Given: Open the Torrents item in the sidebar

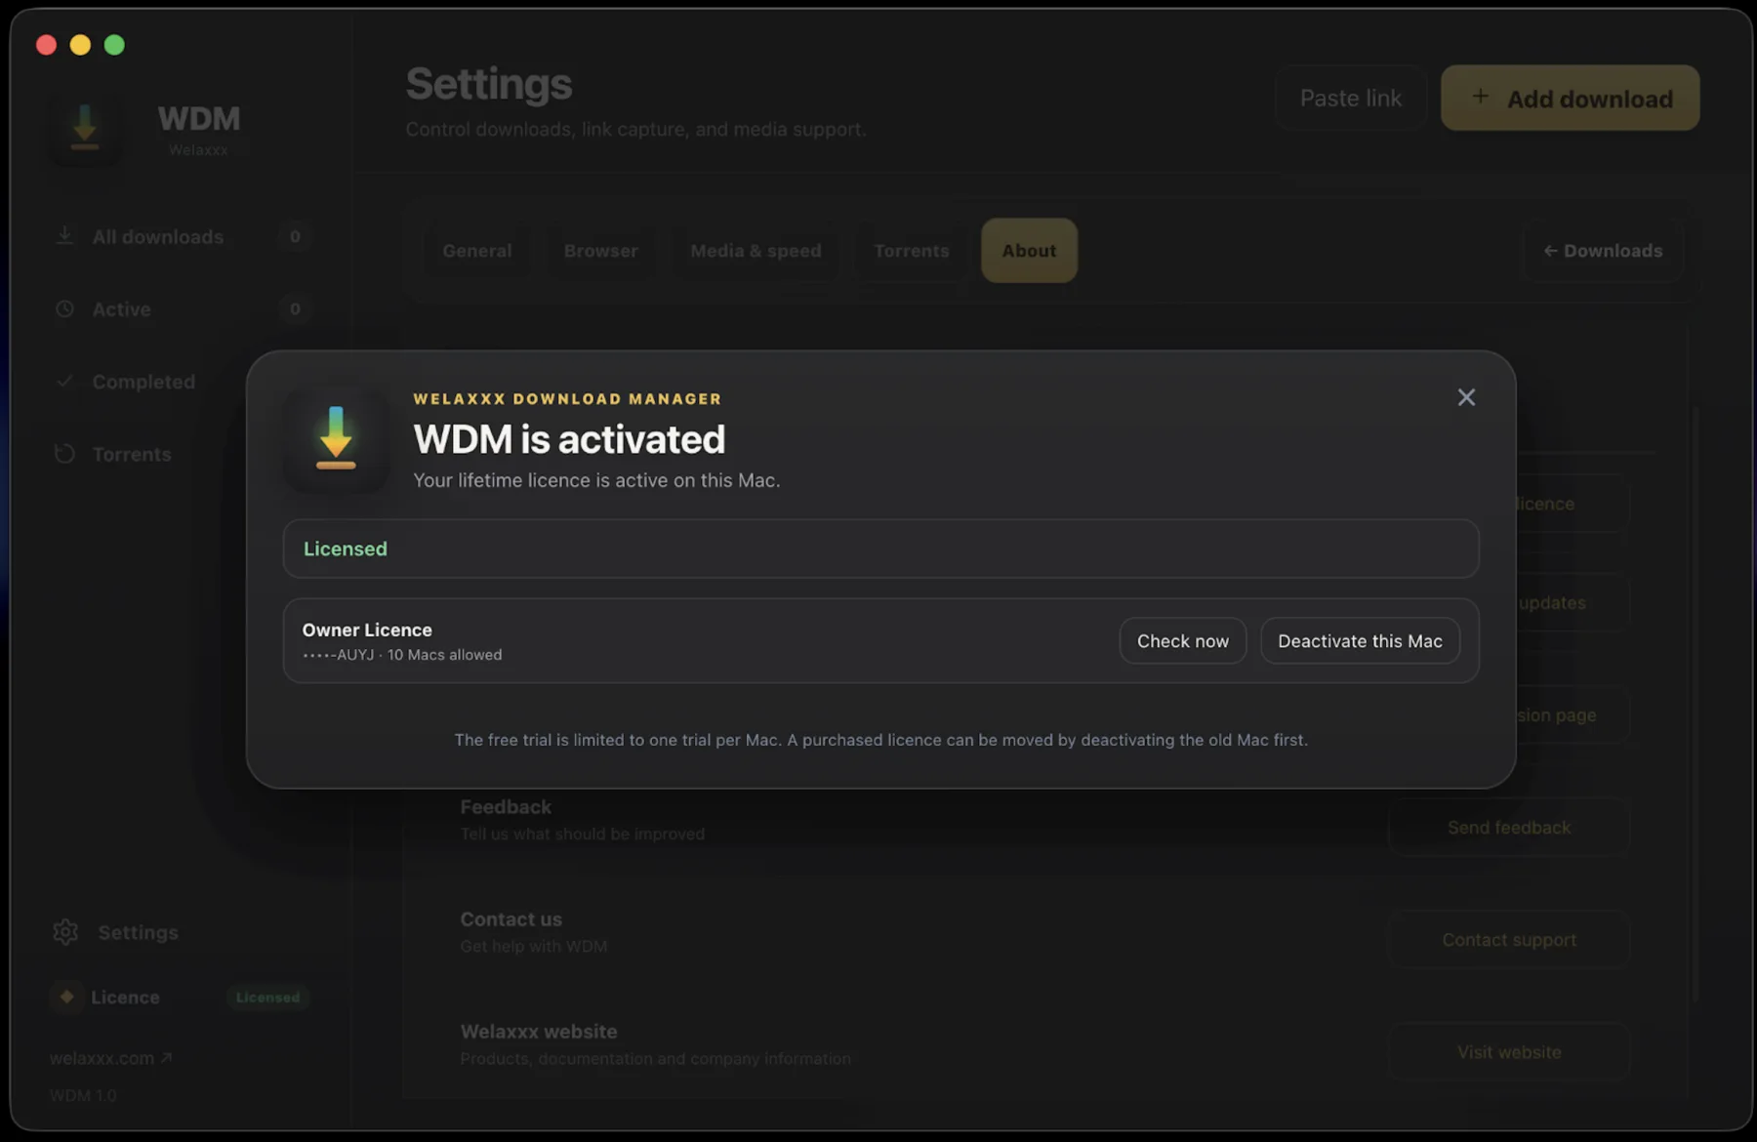Looking at the screenshot, I should pos(132,454).
